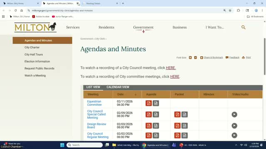Click the site search magnifier icon

[x=244, y=27]
